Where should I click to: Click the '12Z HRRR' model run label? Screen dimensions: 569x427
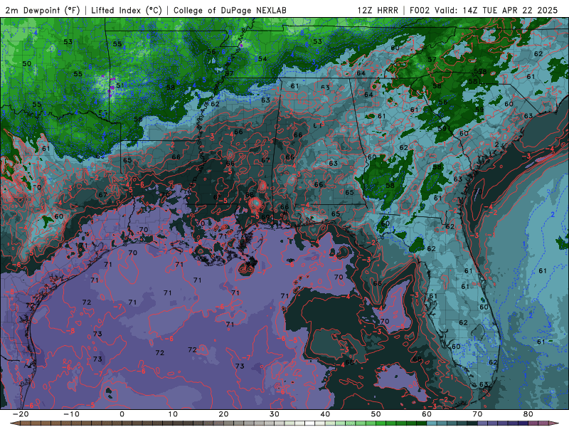pos(378,10)
